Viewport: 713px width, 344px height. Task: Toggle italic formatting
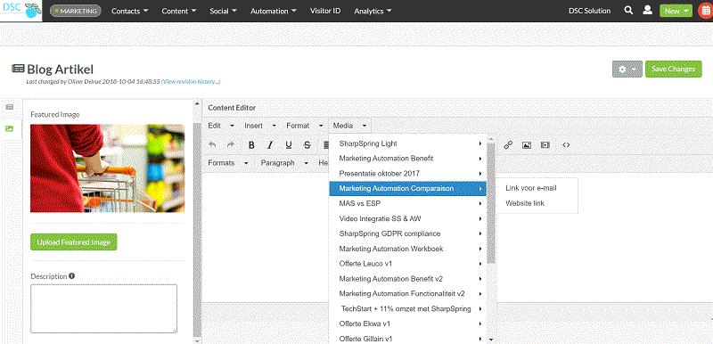tap(270, 145)
